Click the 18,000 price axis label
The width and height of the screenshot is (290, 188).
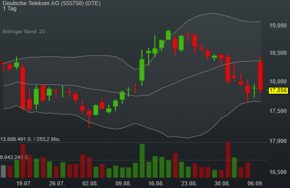click(278, 81)
